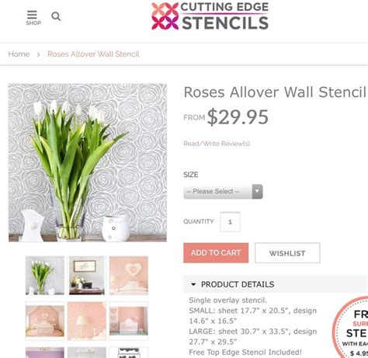Viewport: 368px width, 358px height.
Task: Select the framed art dresser thumbnail
Action: [x=87, y=276]
